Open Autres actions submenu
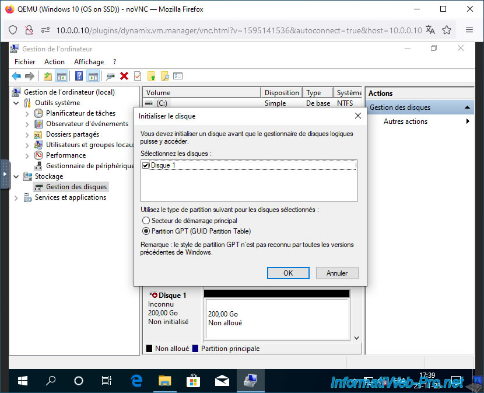Image resolution: width=484 pixels, height=393 pixels. pyautogui.click(x=405, y=121)
